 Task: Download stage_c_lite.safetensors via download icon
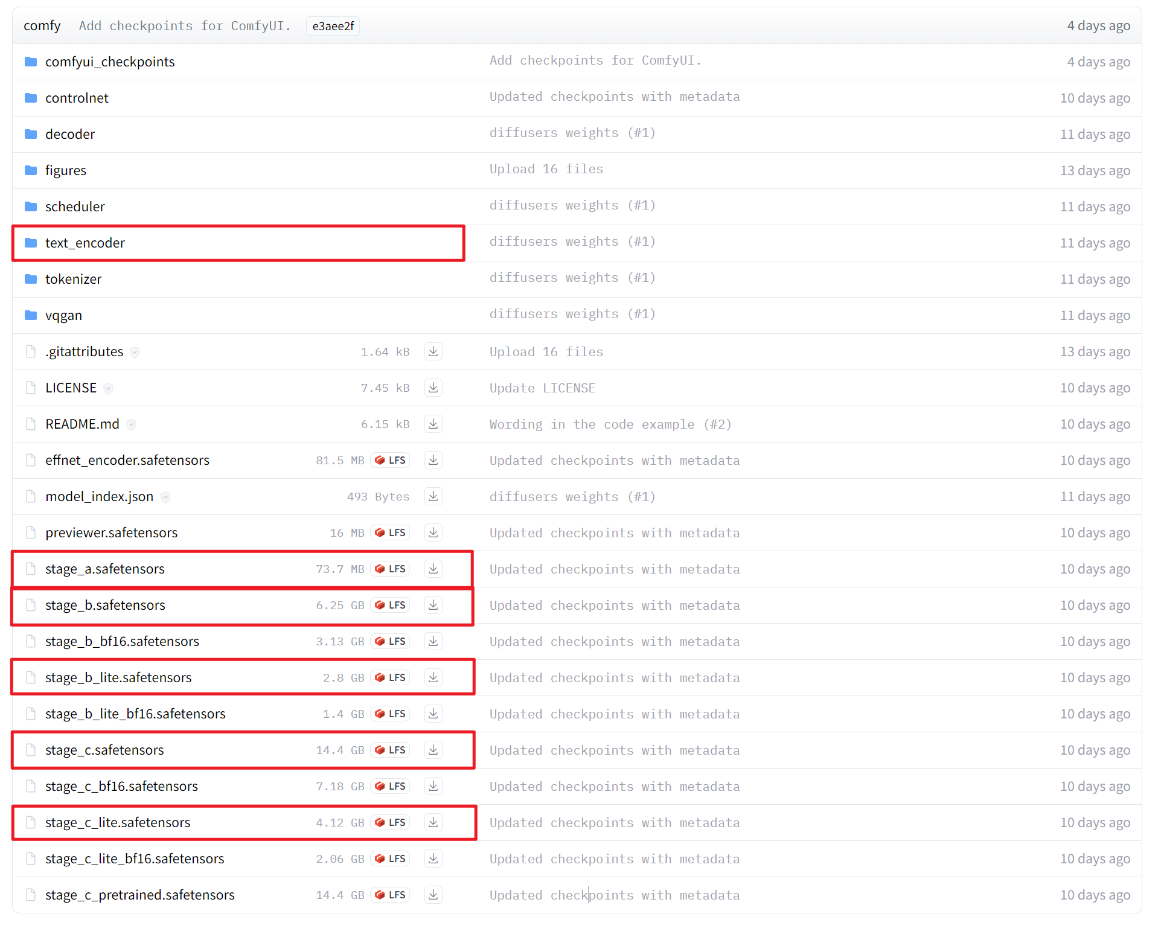(433, 822)
